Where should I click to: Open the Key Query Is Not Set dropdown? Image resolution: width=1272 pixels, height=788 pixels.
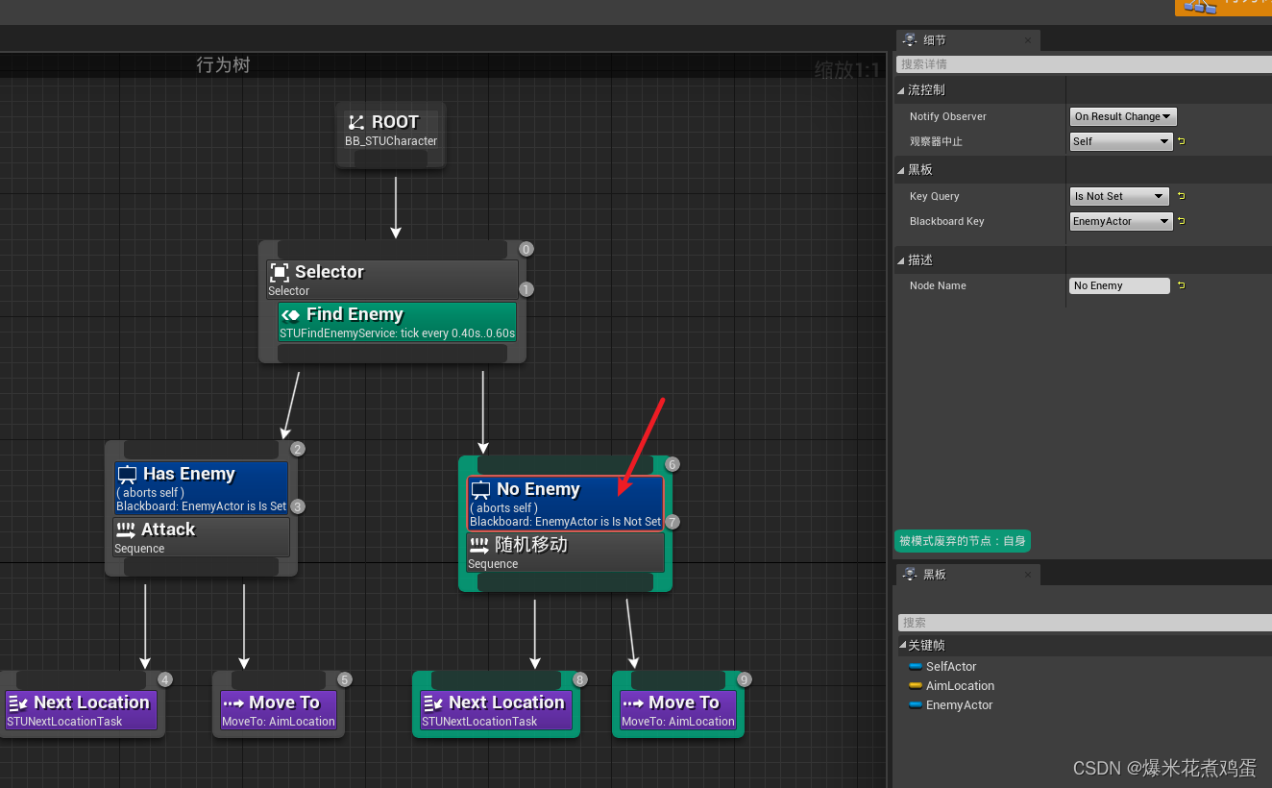(x=1118, y=196)
